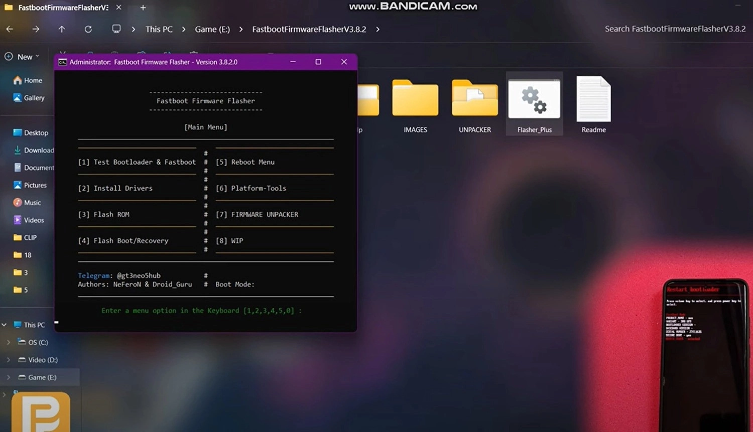753x432 pixels.
Task: Click "[2] Install Drivers" menu text
Action: click(x=115, y=188)
